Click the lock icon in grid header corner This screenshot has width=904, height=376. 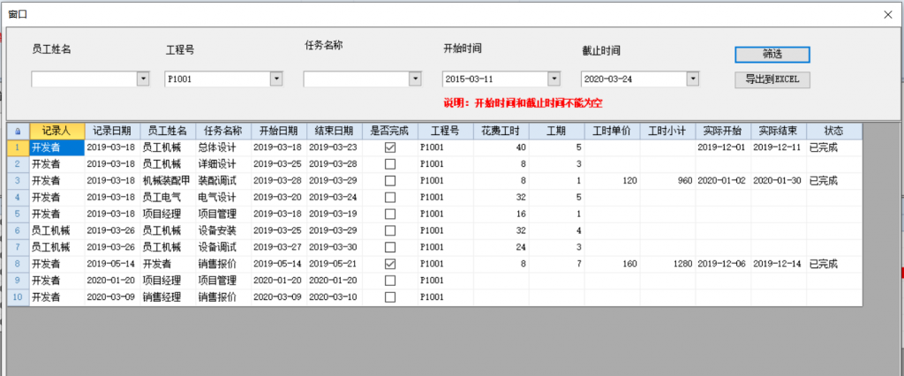coord(18,131)
